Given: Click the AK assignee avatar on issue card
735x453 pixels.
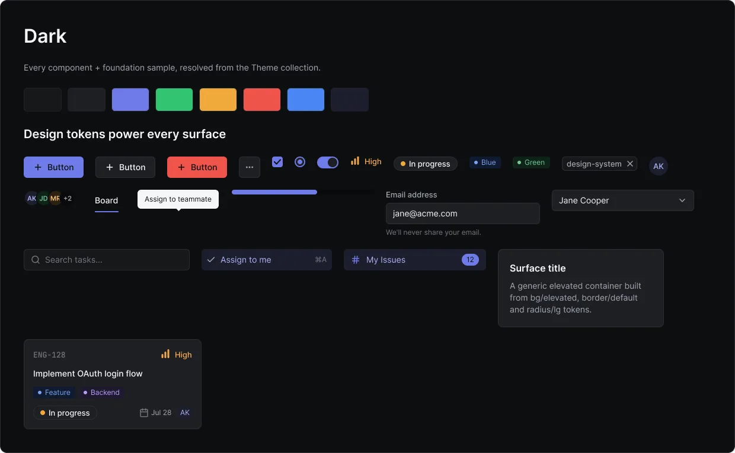Looking at the screenshot, I should coord(185,413).
